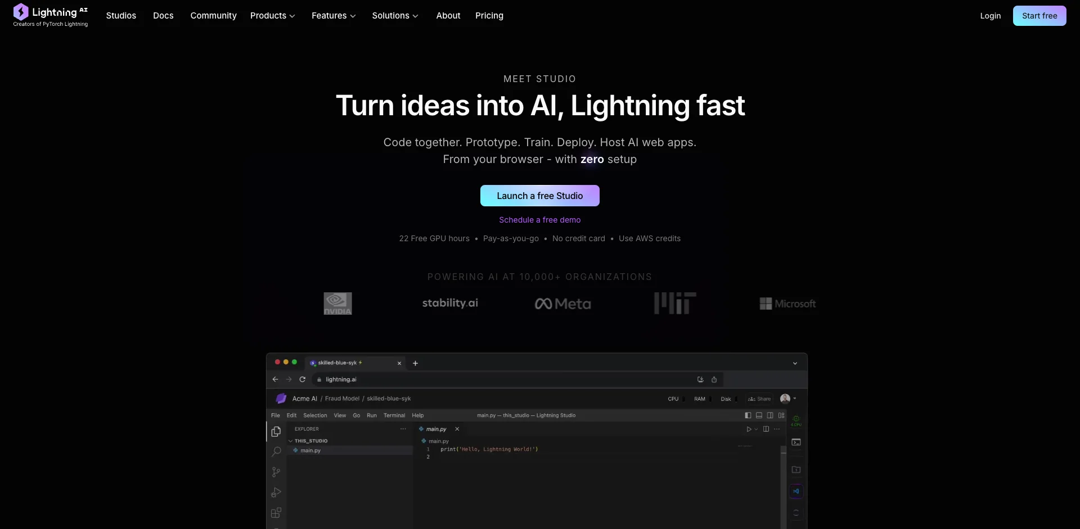
Task: Click the Meta logo
Action: (x=562, y=304)
